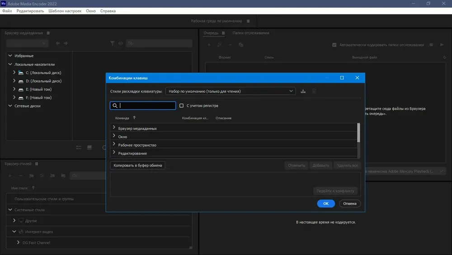
Task: Expand the DG Fast Channel presets
Action: click(x=18, y=242)
